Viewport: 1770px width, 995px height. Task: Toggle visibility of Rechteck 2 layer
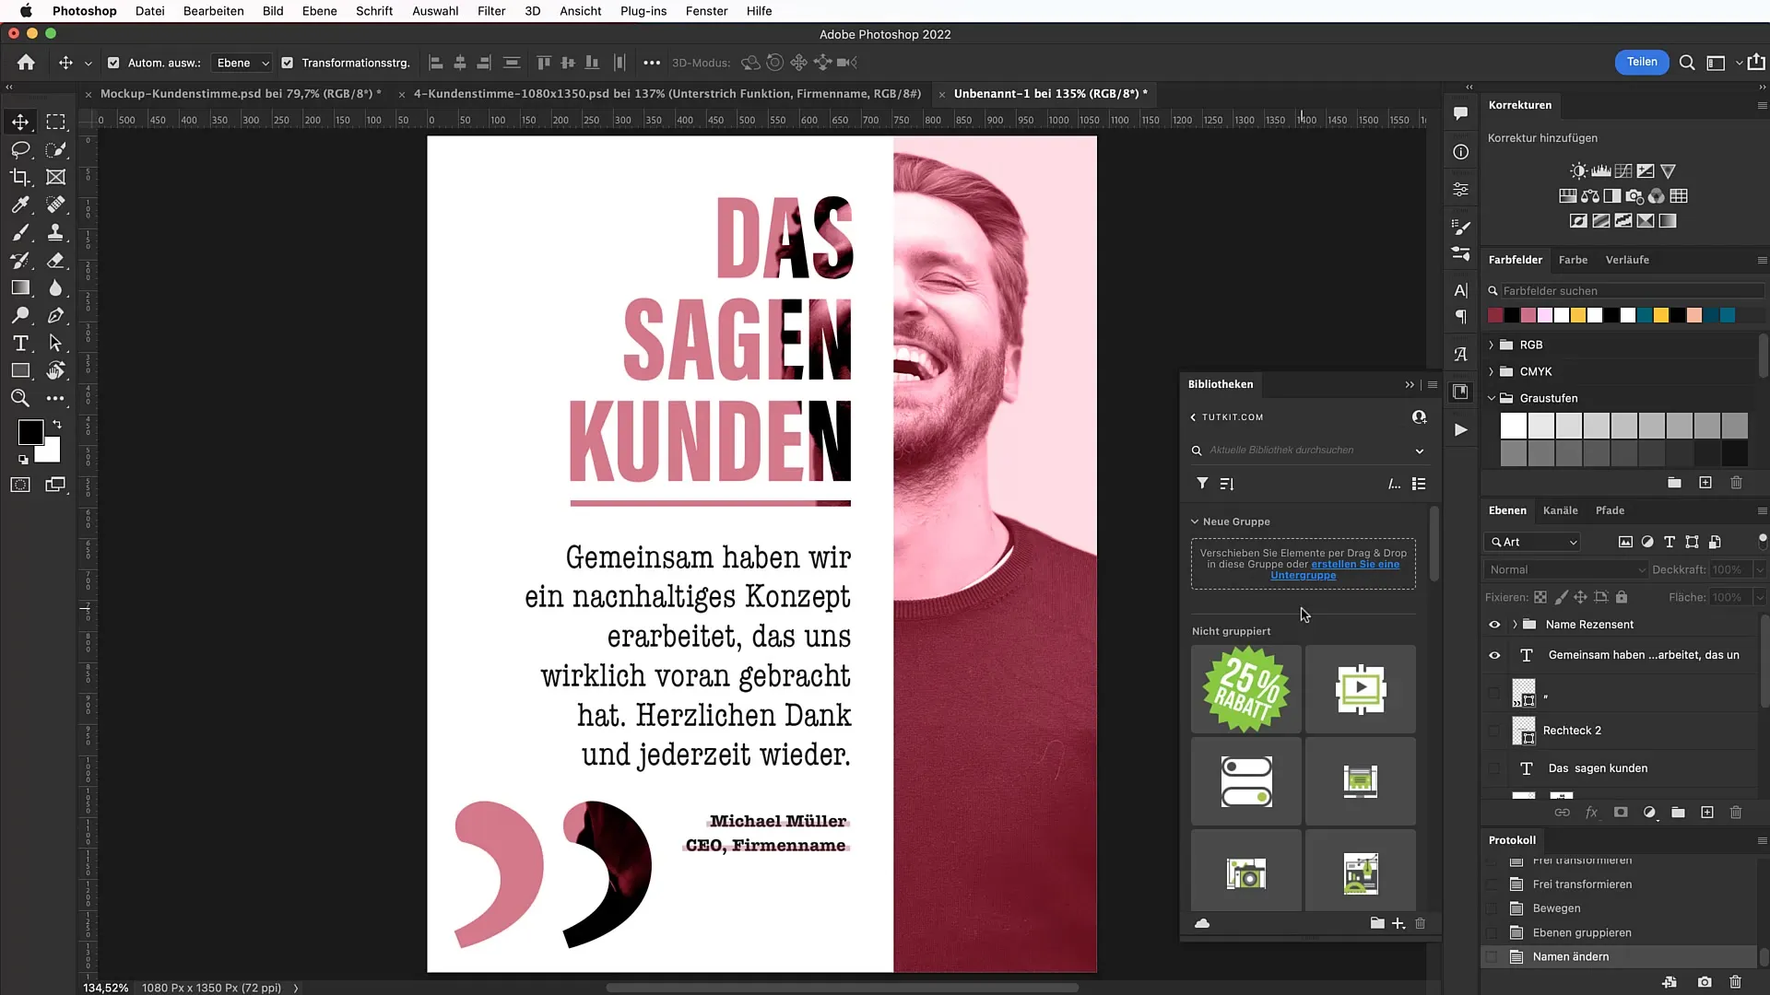coord(1493,729)
